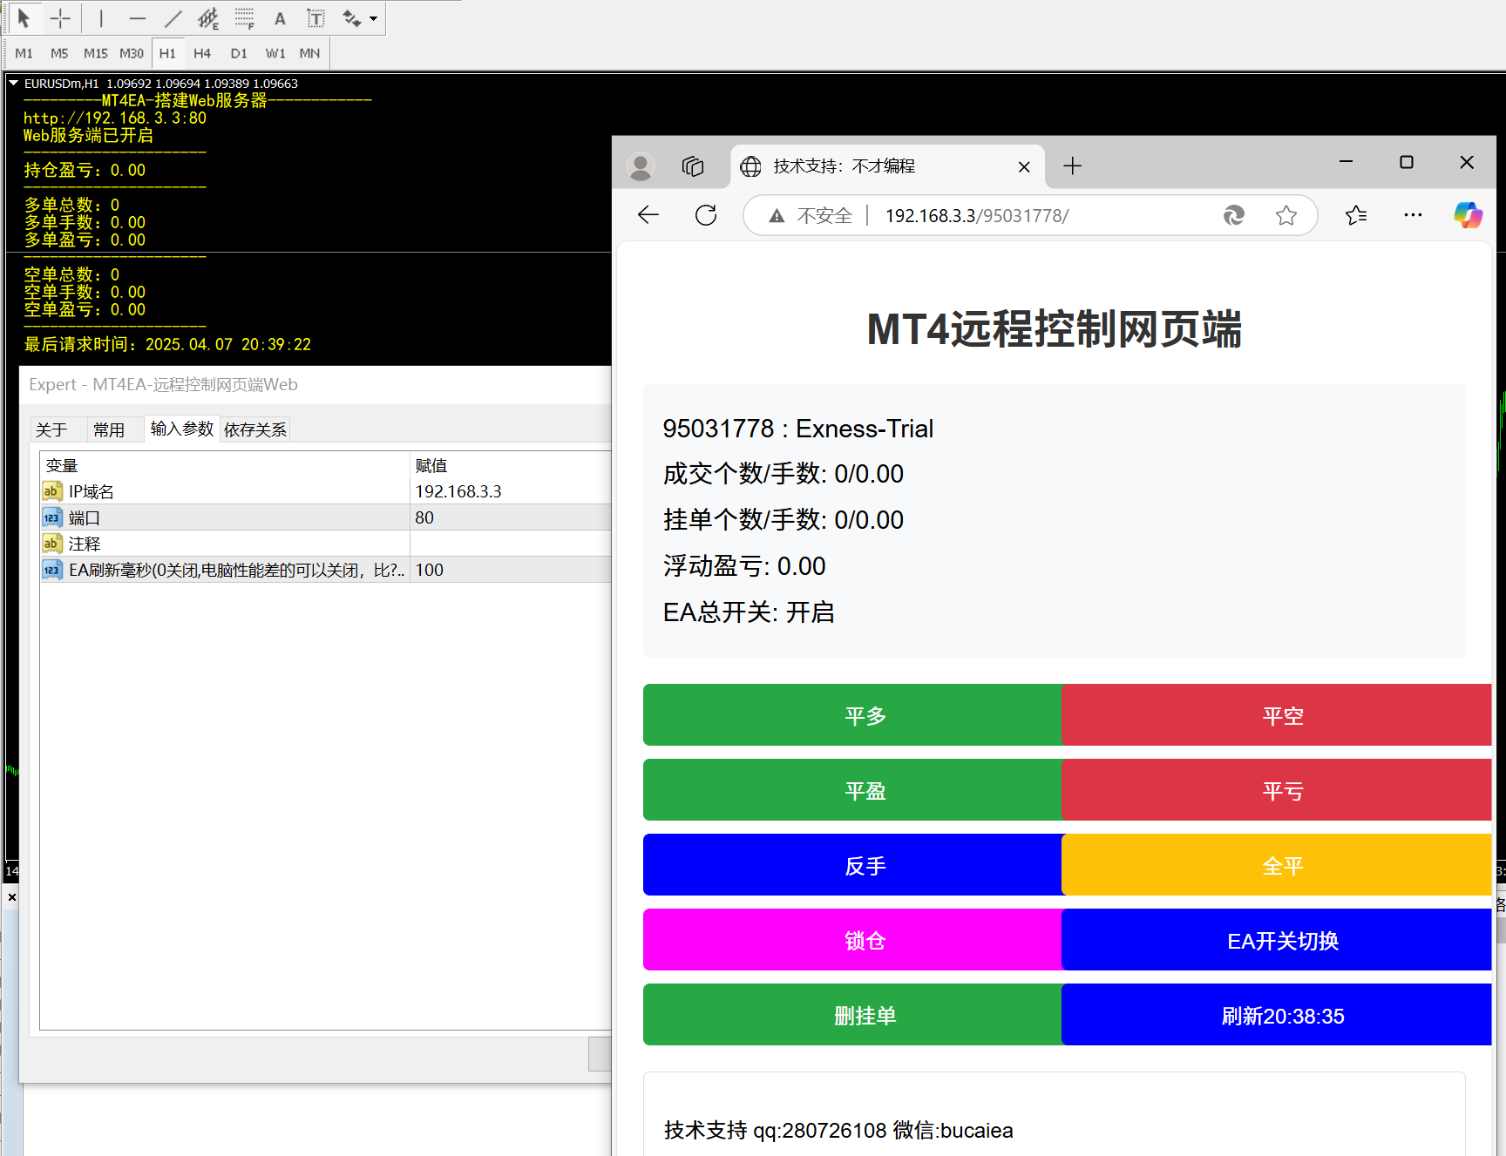The image size is (1506, 1156).
Task: Select the Fibonacci retracement tool
Action: (244, 18)
